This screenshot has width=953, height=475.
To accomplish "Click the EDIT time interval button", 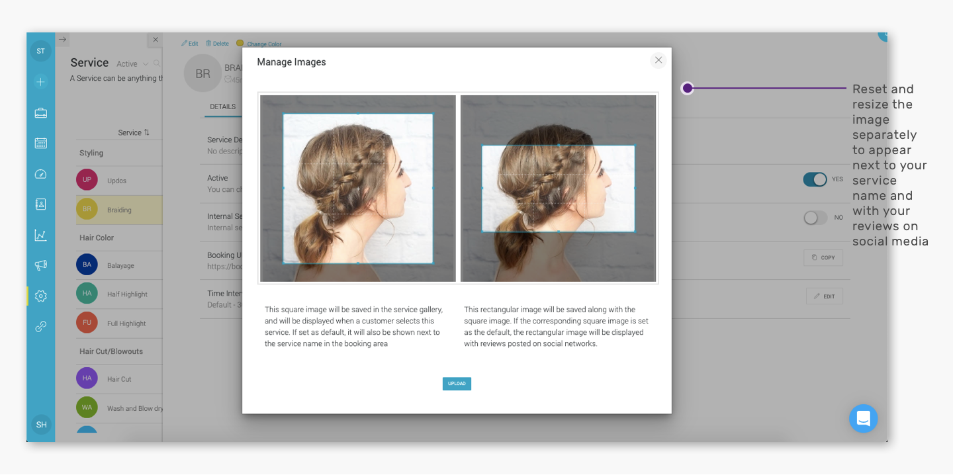I will point(825,296).
